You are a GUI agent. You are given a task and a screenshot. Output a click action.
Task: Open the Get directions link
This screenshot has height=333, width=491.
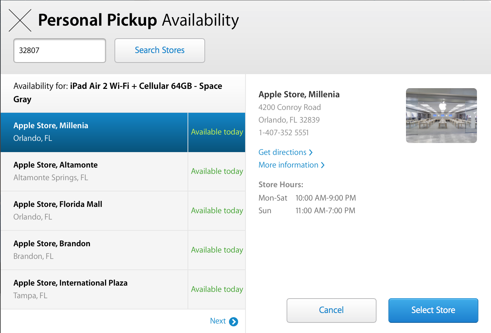(282, 152)
